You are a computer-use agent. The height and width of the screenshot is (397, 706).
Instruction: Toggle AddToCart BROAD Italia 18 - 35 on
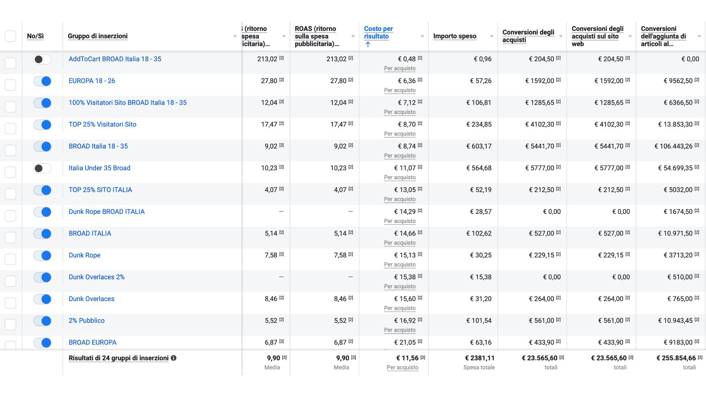(42, 59)
